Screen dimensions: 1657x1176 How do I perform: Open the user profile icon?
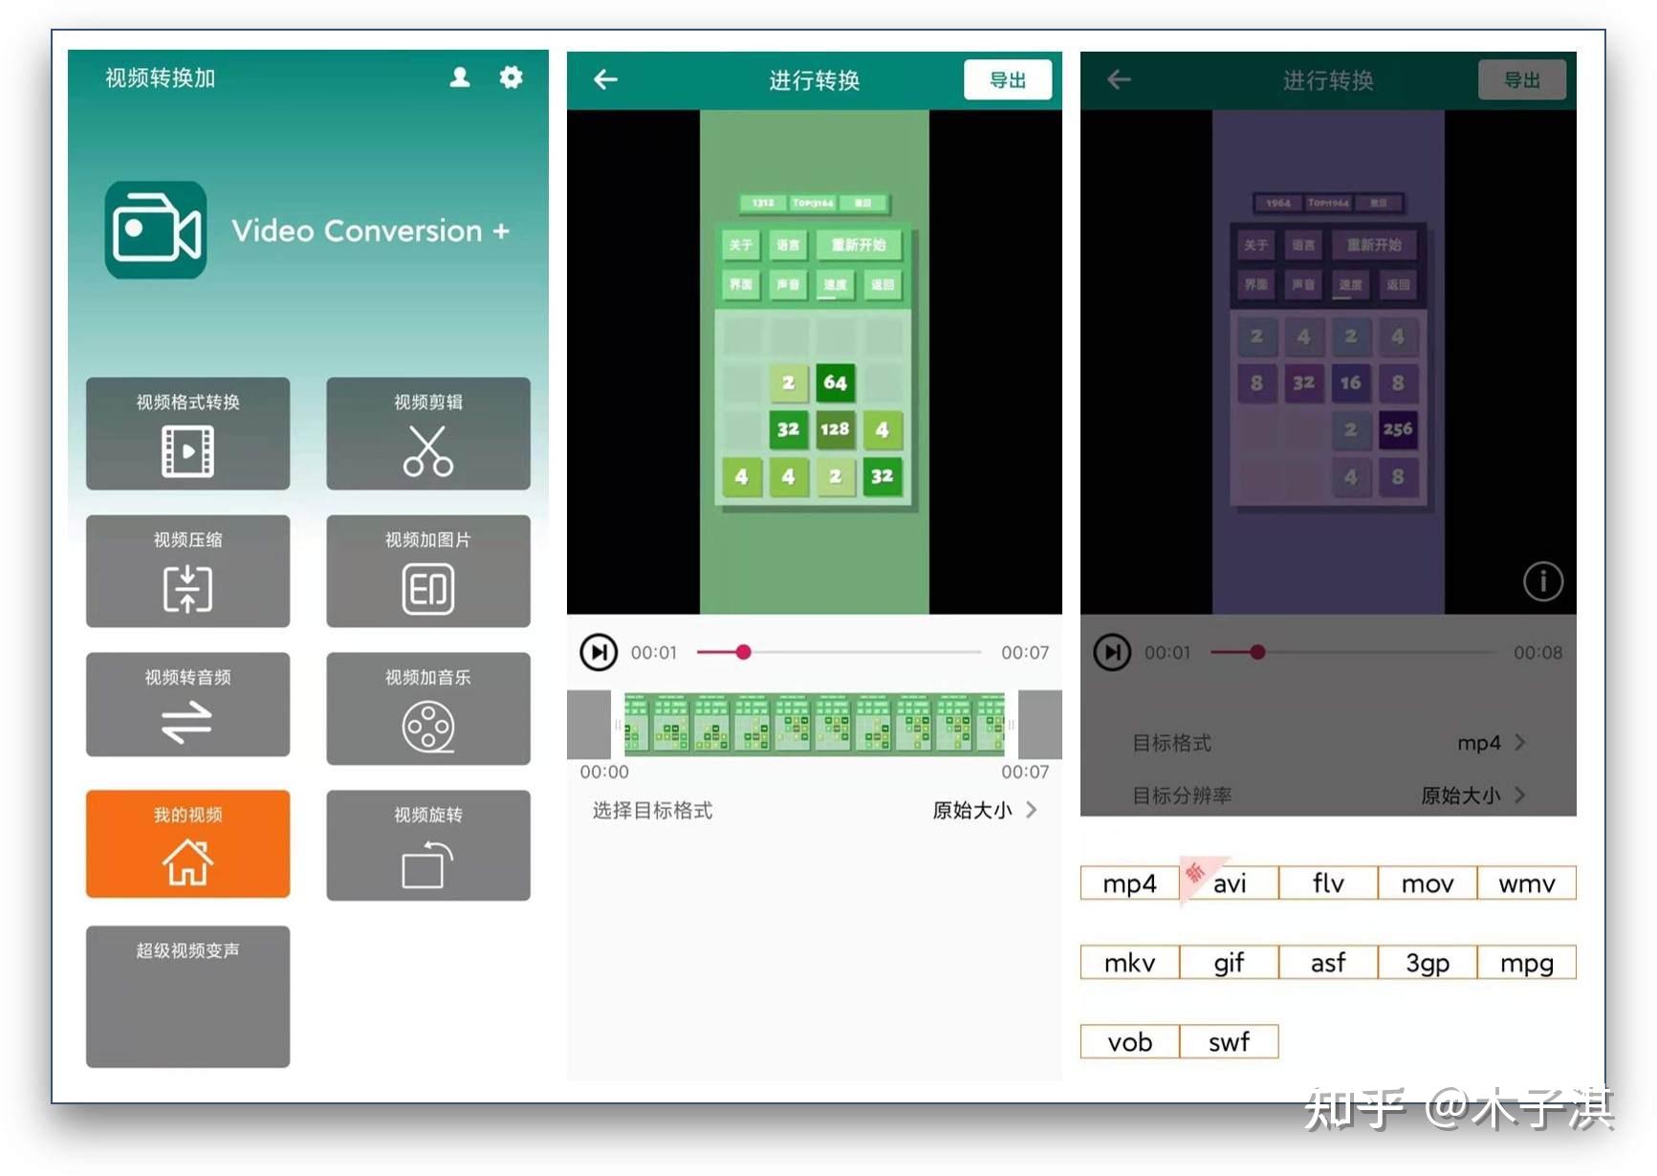tap(460, 77)
